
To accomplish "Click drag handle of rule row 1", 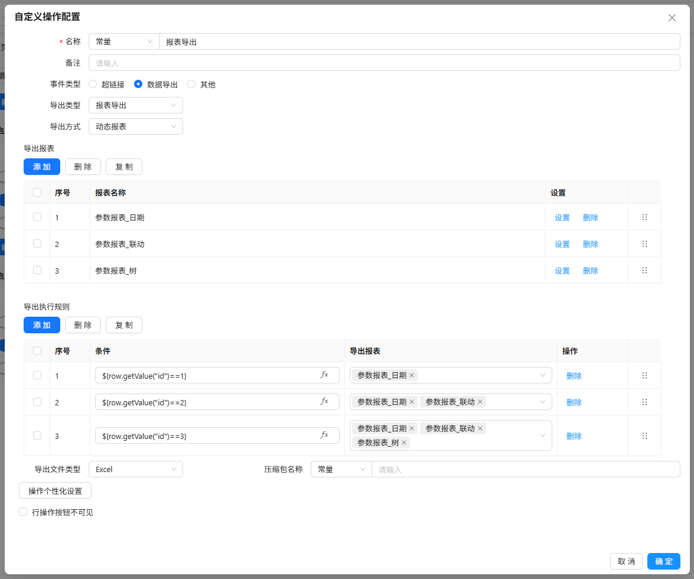I will (644, 375).
